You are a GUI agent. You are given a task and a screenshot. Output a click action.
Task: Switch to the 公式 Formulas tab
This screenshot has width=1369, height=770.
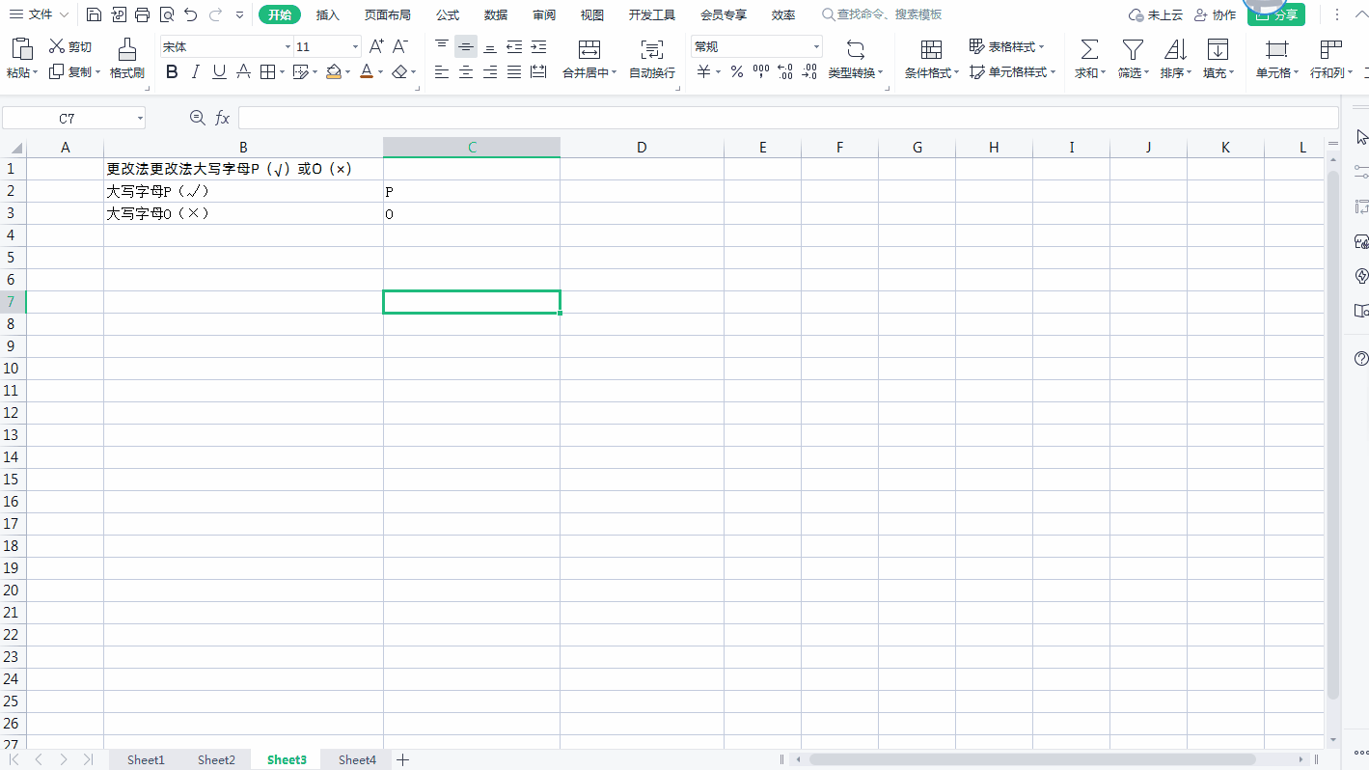[448, 14]
